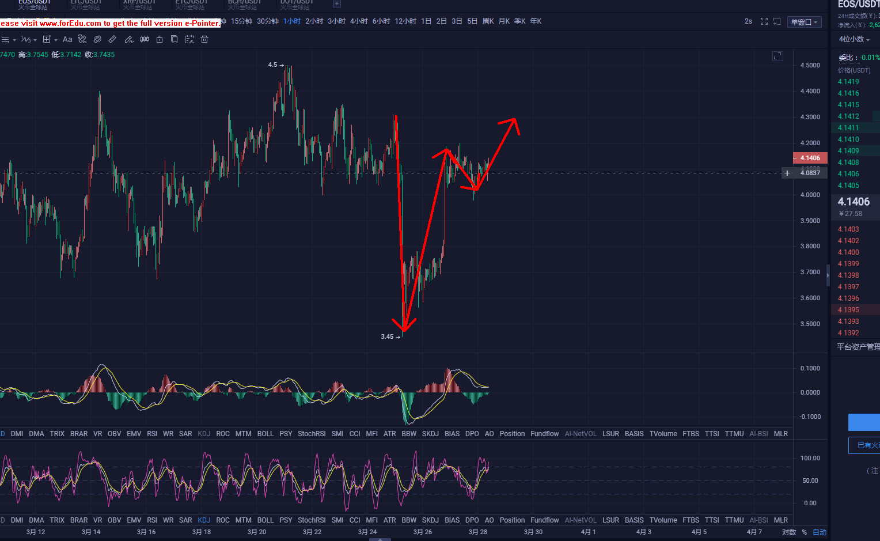The height and width of the screenshot is (541, 880).
Task: Switch to the BCH/USDT pair tab
Action: 244,5
